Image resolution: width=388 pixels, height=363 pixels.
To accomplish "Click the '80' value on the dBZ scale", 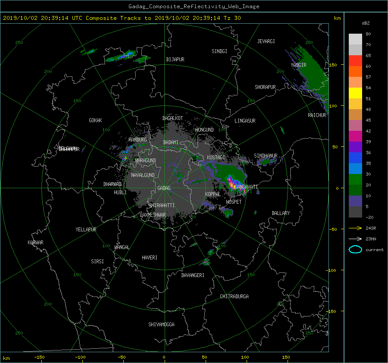I will [x=368, y=34].
